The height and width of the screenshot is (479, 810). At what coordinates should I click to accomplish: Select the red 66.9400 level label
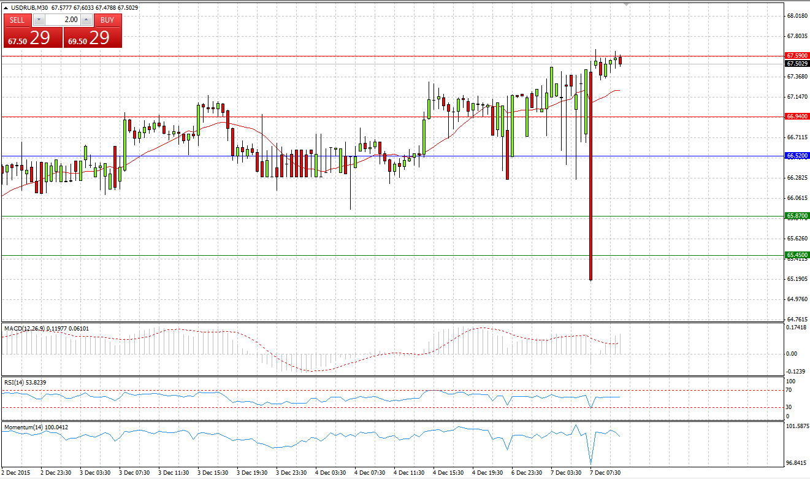pos(797,116)
